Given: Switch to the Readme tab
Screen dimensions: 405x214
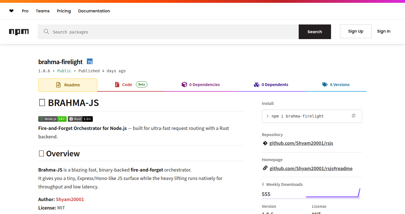Looking at the screenshot, I should (68, 85).
